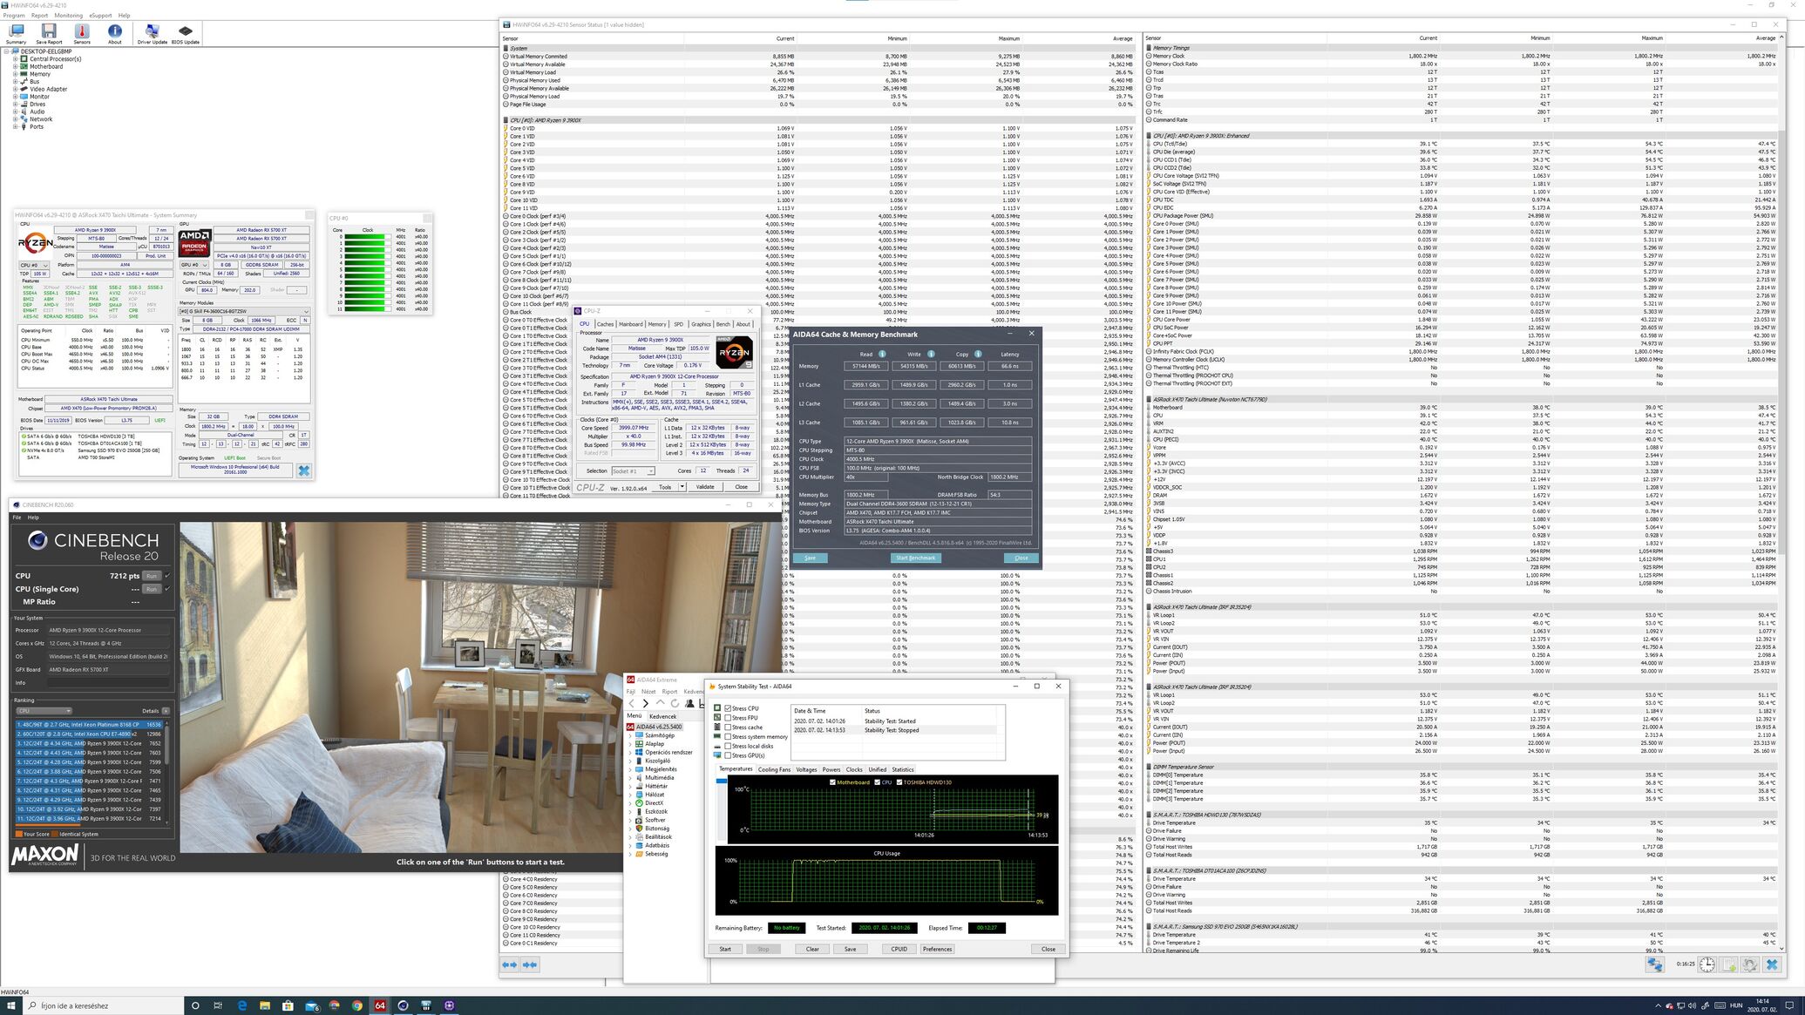The image size is (1805, 1015).
Task: Enable the Stress FPU checkbox
Action: 728,718
